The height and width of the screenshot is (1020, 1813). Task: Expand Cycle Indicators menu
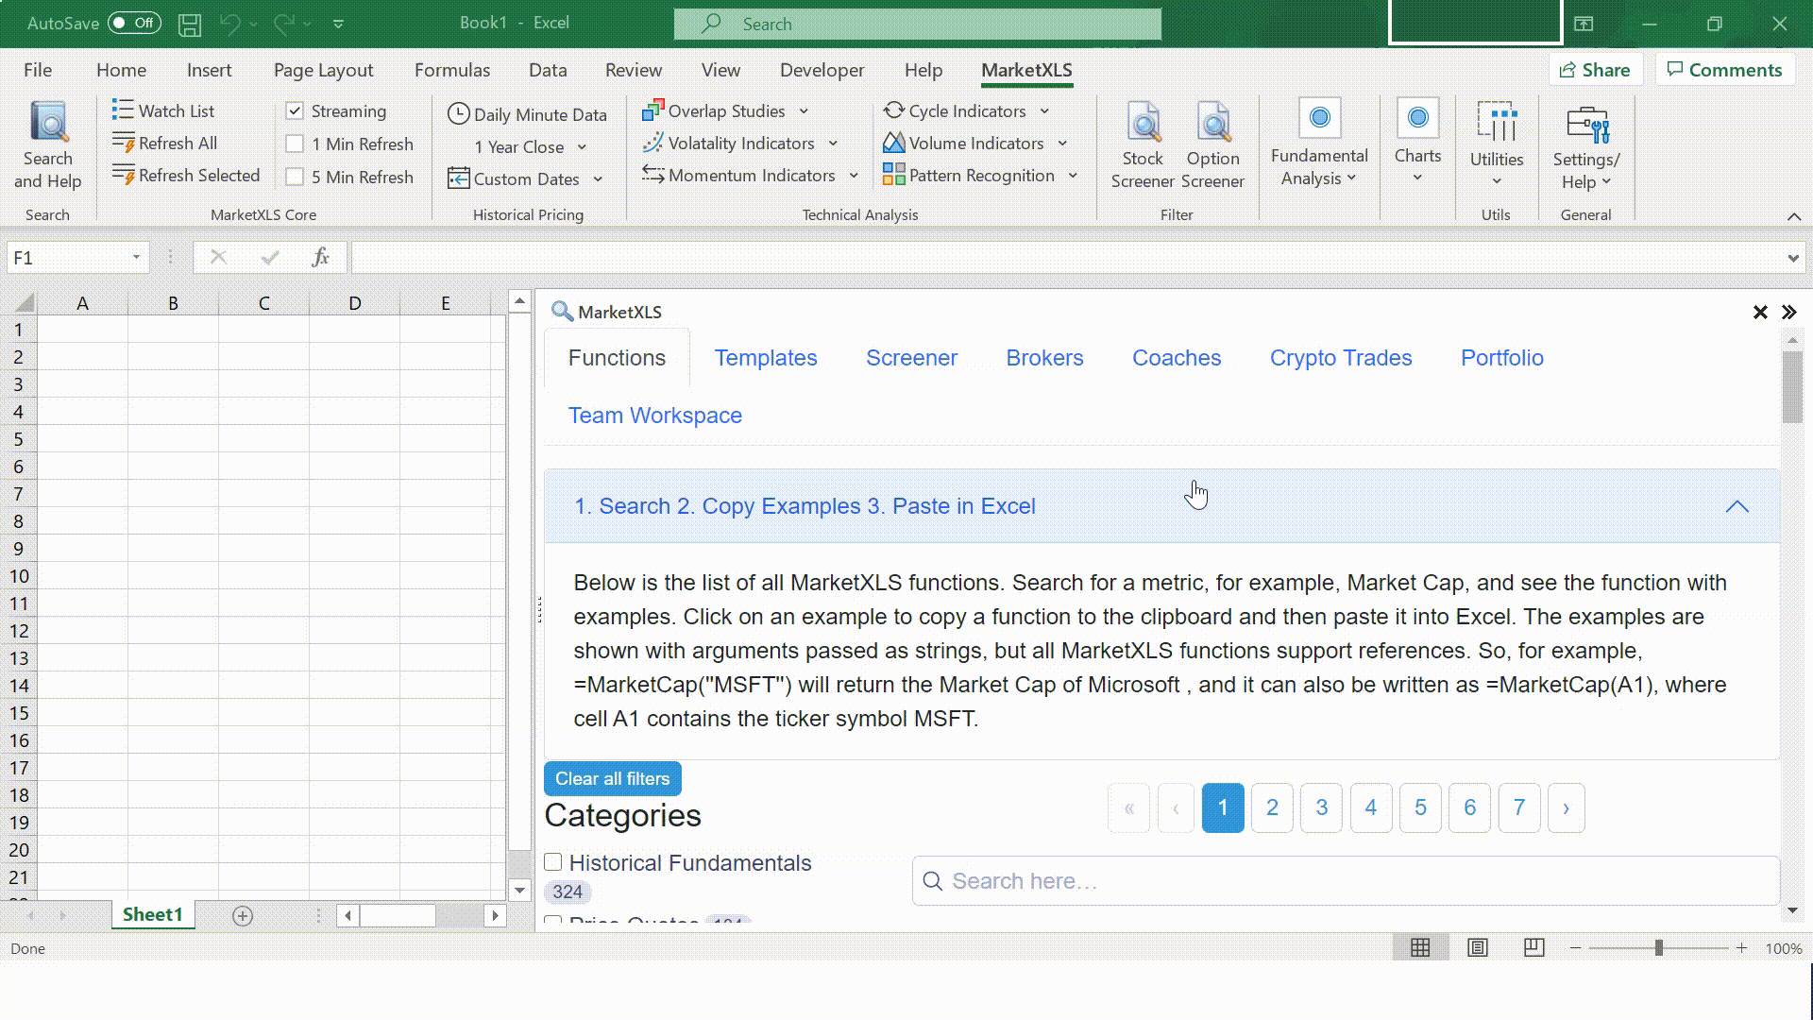(x=1044, y=111)
